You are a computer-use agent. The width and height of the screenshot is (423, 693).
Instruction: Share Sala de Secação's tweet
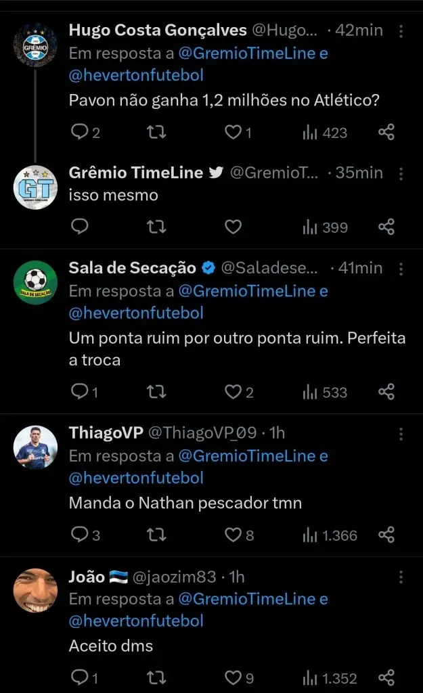point(386,391)
